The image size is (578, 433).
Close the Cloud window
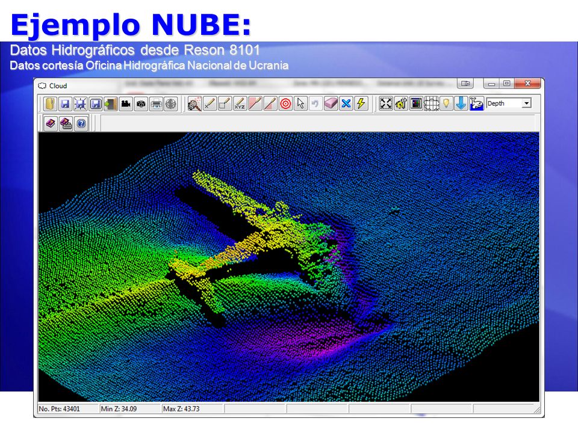click(x=527, y=84)
